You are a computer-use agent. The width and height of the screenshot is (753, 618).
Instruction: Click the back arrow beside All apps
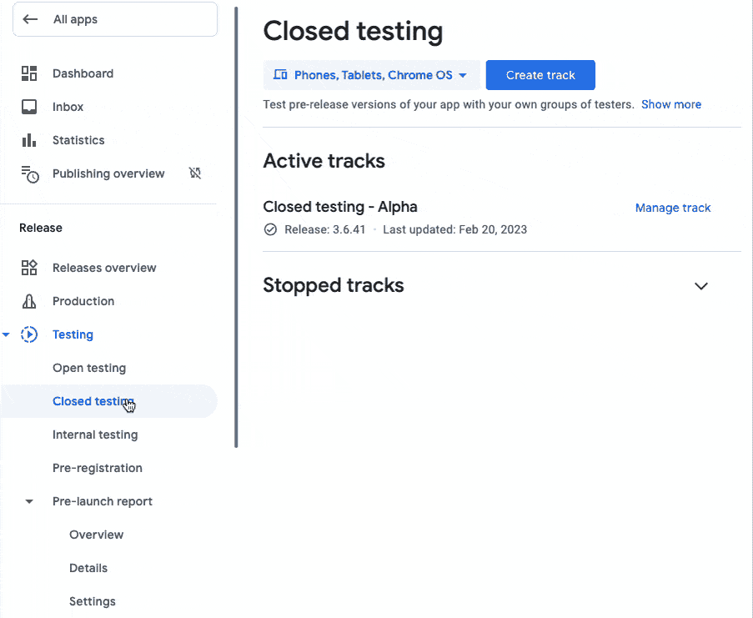pos(31,19)
